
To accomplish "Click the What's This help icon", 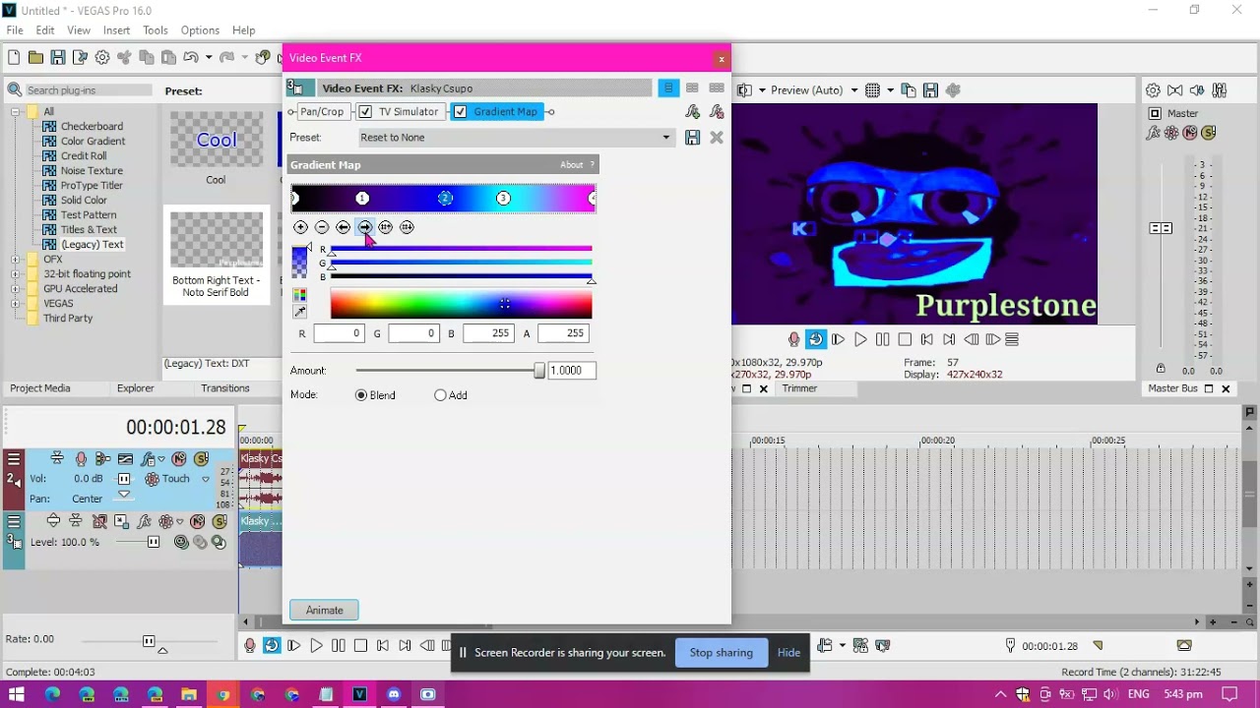I will click(263, 58).
